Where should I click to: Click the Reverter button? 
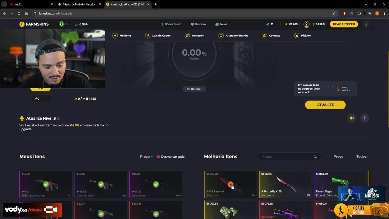(194, 89)
